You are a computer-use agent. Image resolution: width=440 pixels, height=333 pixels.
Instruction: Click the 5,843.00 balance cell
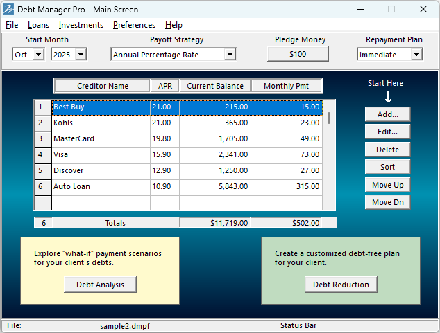coord(215,188)
